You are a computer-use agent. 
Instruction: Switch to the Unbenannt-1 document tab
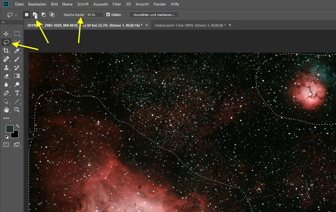[x=190, y=25]
